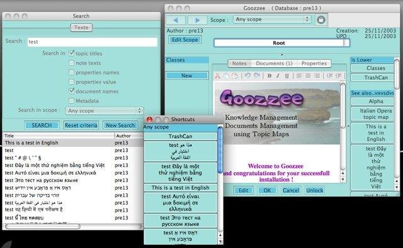Enable the topic titles checkbox
Image resolution: width=403 pixels, height=248 pixels.
tap(71, 53)
